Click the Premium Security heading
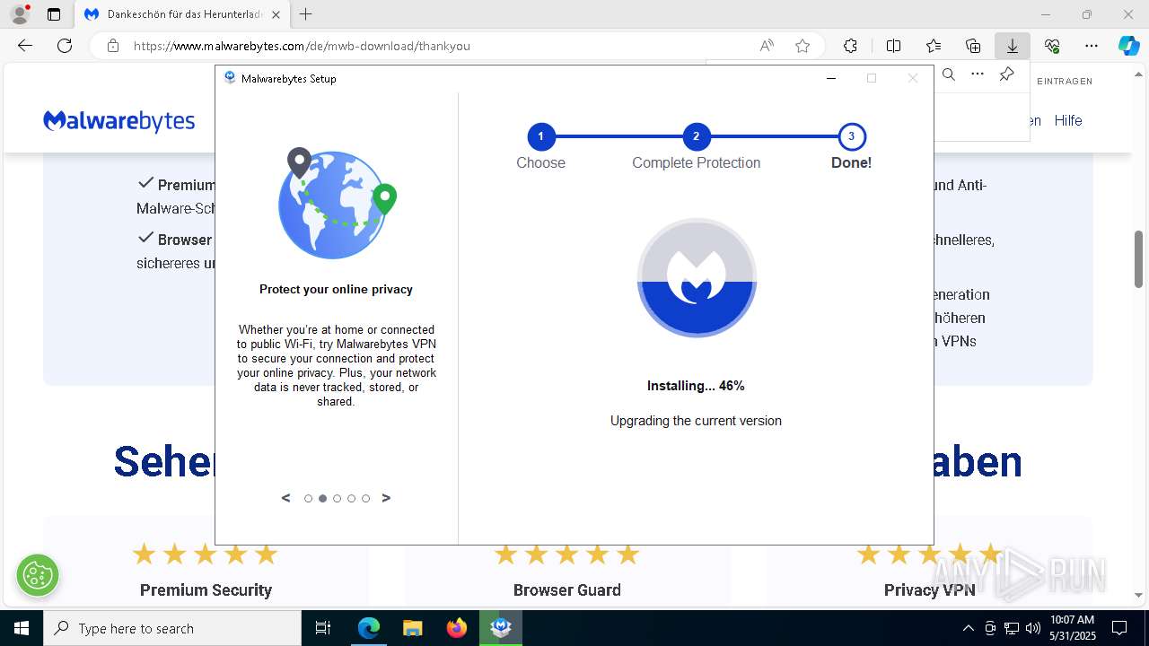Image resolution: width=1149 pixels, height=646 pixels. (206, 589)
